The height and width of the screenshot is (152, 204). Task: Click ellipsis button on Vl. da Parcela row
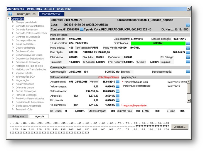(117, 105)
